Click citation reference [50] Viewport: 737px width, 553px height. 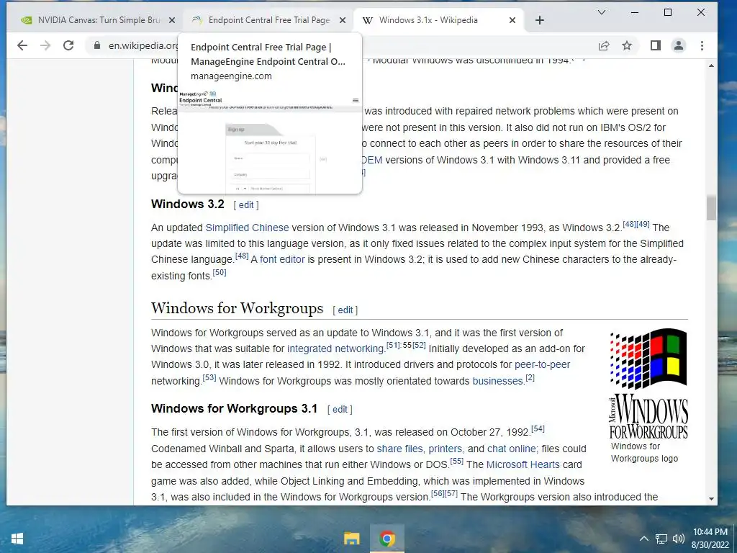220,272
